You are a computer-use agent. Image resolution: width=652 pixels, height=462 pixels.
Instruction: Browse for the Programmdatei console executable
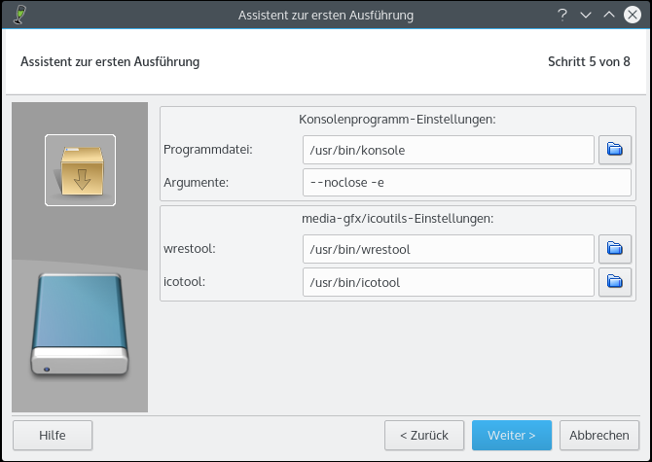point(614,150)
